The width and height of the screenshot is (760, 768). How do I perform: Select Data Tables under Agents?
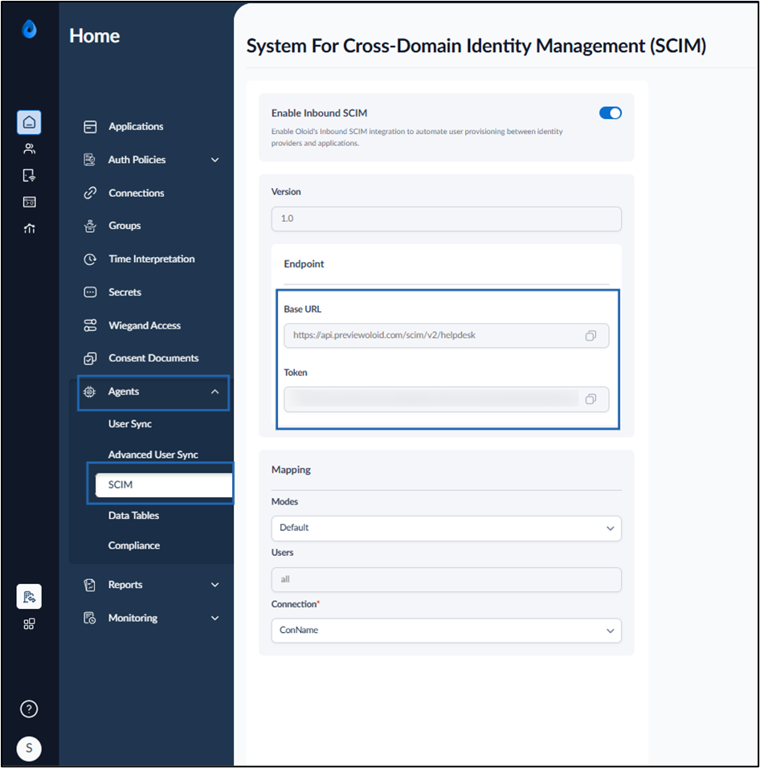coord(133,516)
